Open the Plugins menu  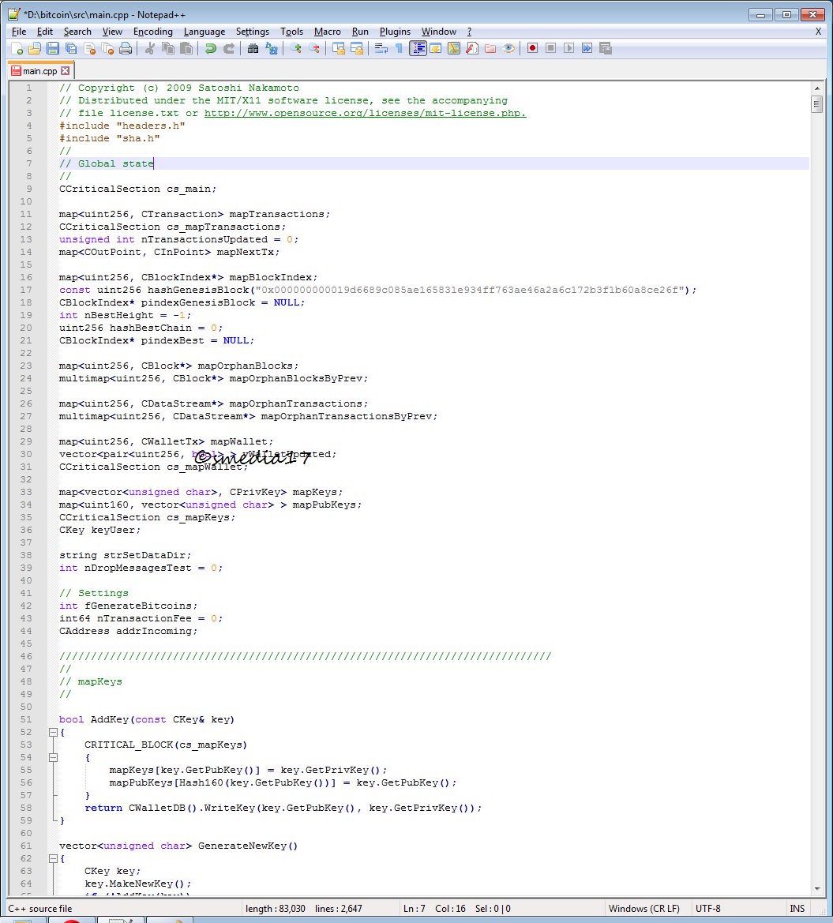tap(395, 32)
